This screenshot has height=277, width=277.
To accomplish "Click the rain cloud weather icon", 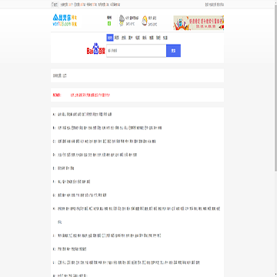I will coord(122,21).
